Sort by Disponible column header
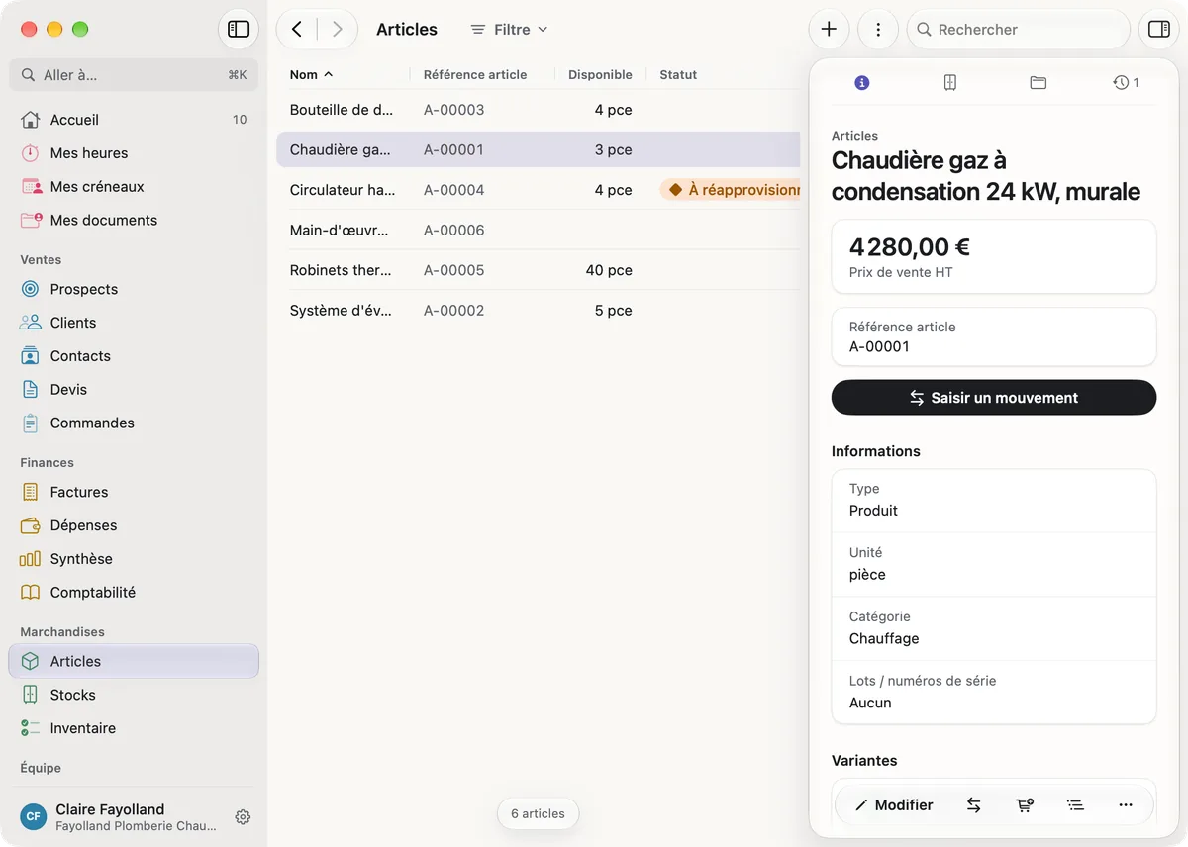Screen dimensions: 1188x847 pos(600,75)
